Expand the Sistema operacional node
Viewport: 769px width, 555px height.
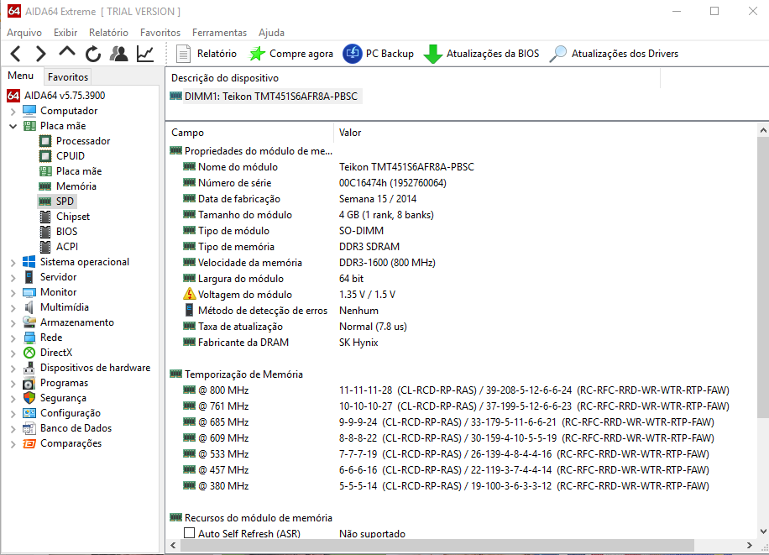[13, 263]
